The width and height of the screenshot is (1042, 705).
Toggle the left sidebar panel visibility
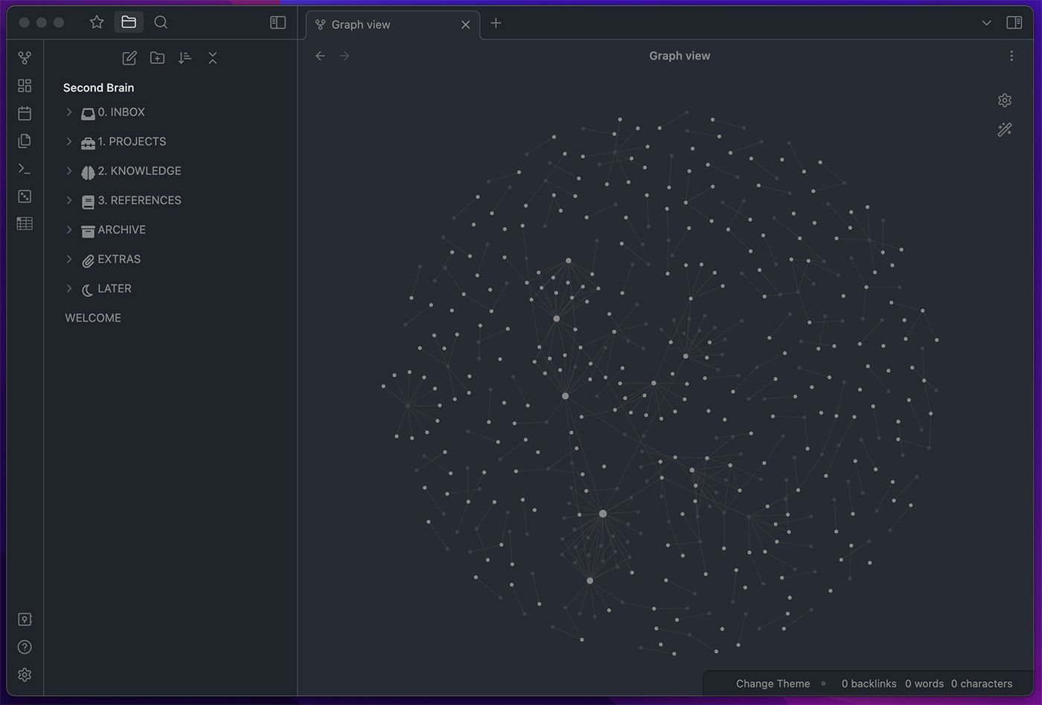[x=277, y=22]
